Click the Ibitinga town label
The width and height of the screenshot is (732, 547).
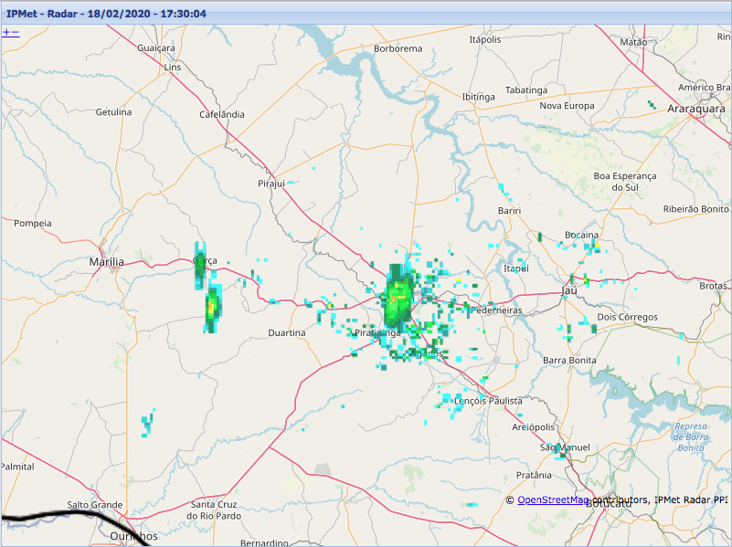(x=479, y=97)
